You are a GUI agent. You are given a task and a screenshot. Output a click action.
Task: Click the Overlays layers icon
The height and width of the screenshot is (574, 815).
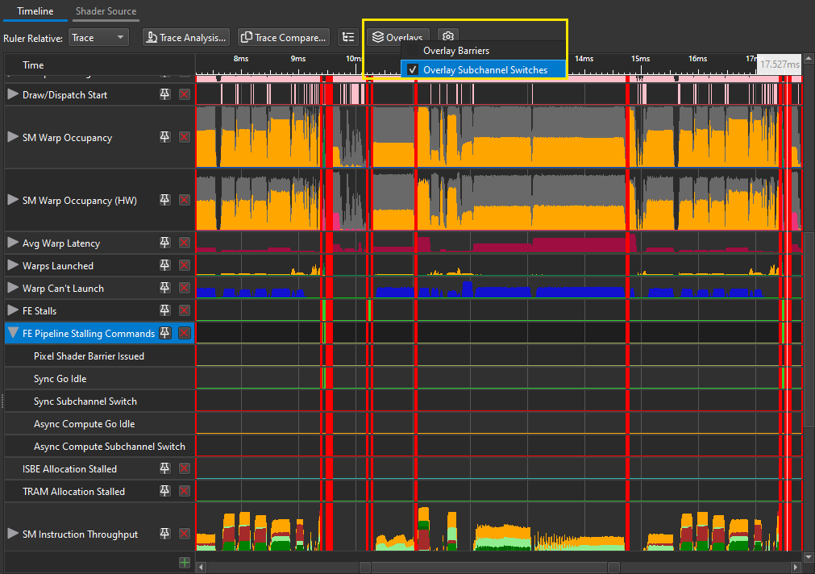pos(377,36)
